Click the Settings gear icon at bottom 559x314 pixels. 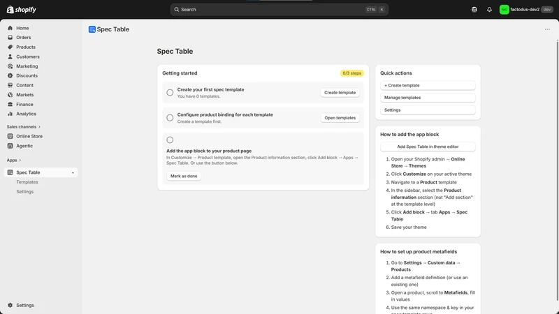point(10,305)
